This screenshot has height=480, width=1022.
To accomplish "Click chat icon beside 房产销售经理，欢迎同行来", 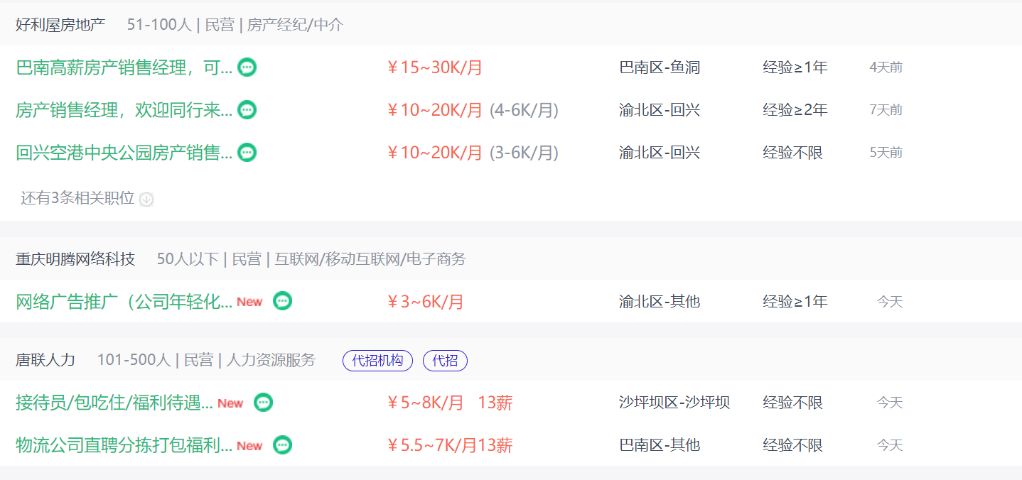I will pos(247,110).
